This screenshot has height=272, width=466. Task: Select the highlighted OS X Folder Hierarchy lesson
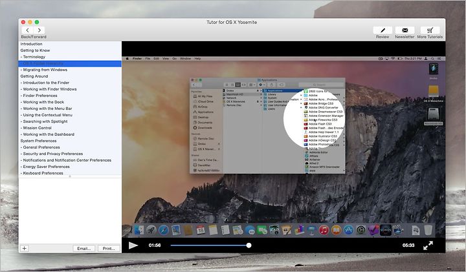click(70, 63)
